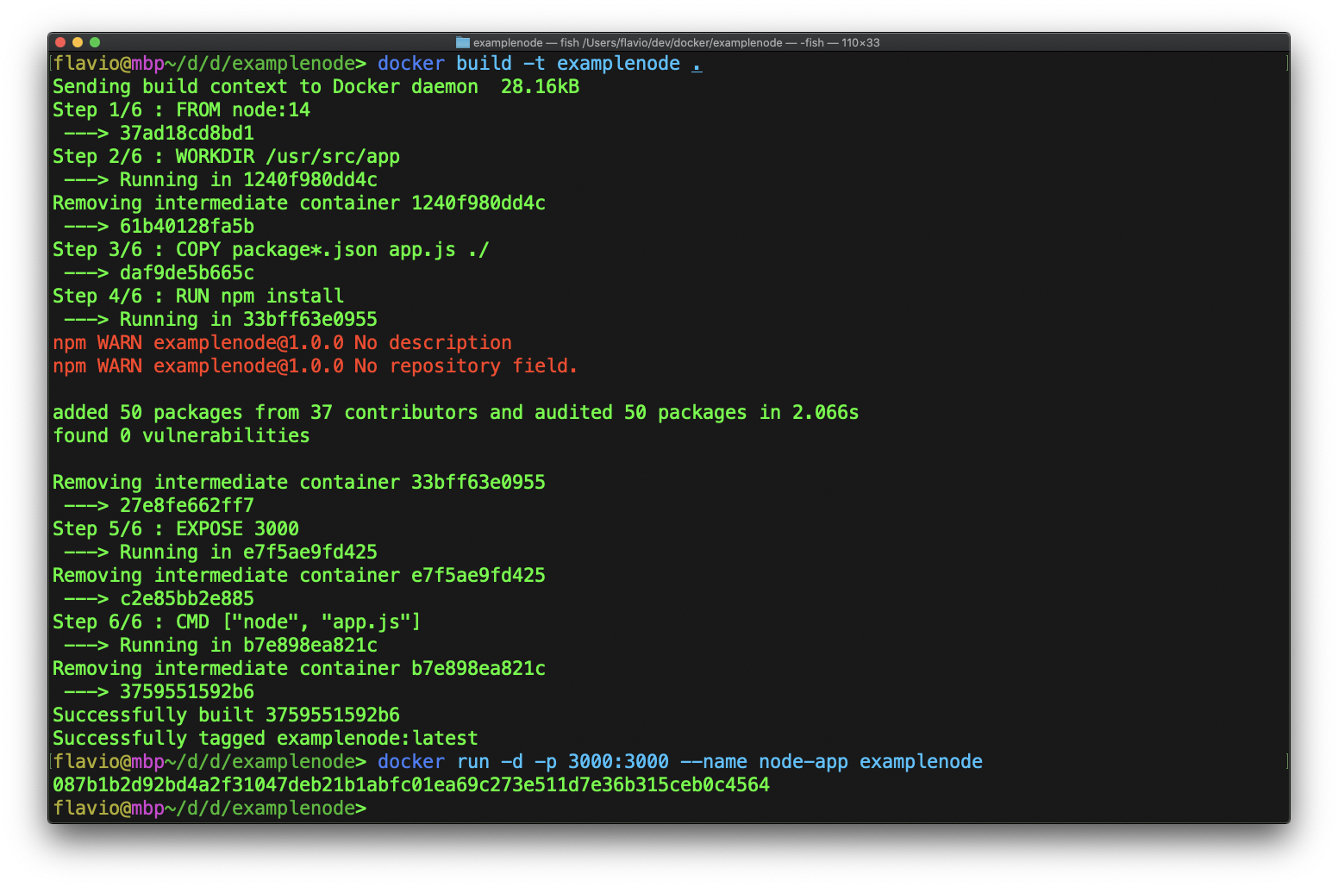Image resolution: width=1338 pixels, height=887 pixels.
Task: Click the 'Step 5/6 : EXPOSE 3000' line
Action: [x=176, y=529]
